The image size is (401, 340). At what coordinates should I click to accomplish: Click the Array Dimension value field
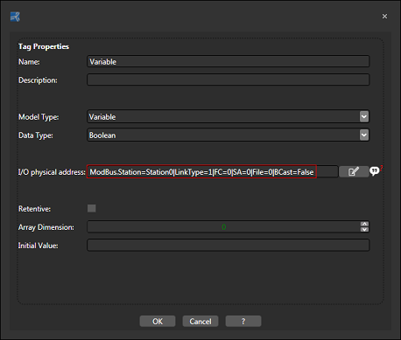click(x=223, y=227)
